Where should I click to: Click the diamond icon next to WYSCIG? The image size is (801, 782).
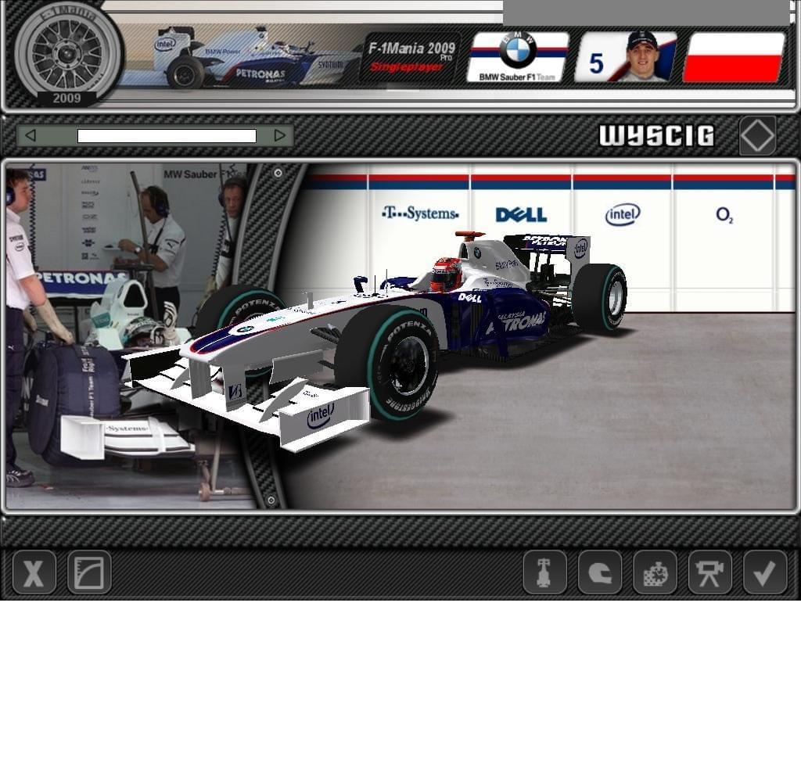point(757,136)
